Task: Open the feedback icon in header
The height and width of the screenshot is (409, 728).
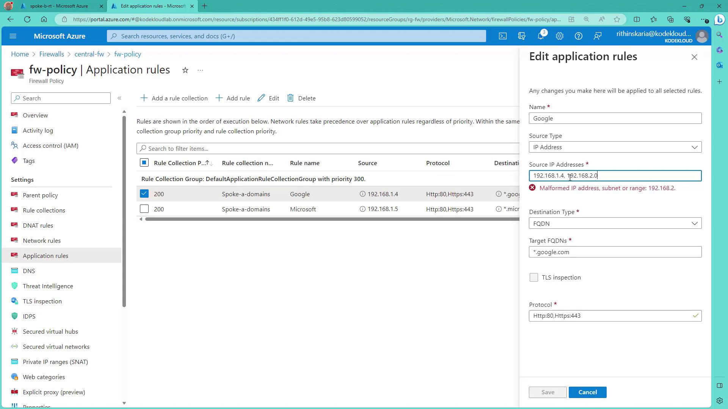Action: (x=598, y=36)
